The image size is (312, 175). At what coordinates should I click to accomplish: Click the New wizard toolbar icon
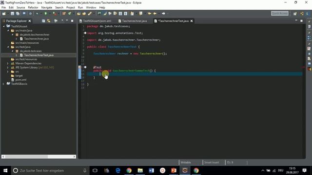4,14
